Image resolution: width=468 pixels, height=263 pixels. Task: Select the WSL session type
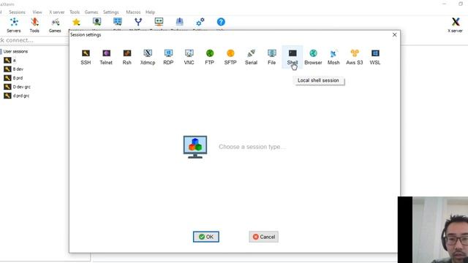click(375, 57)
